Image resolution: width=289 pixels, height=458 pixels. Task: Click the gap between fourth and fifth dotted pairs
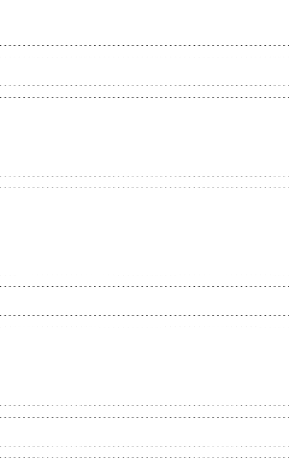[144, 301]
